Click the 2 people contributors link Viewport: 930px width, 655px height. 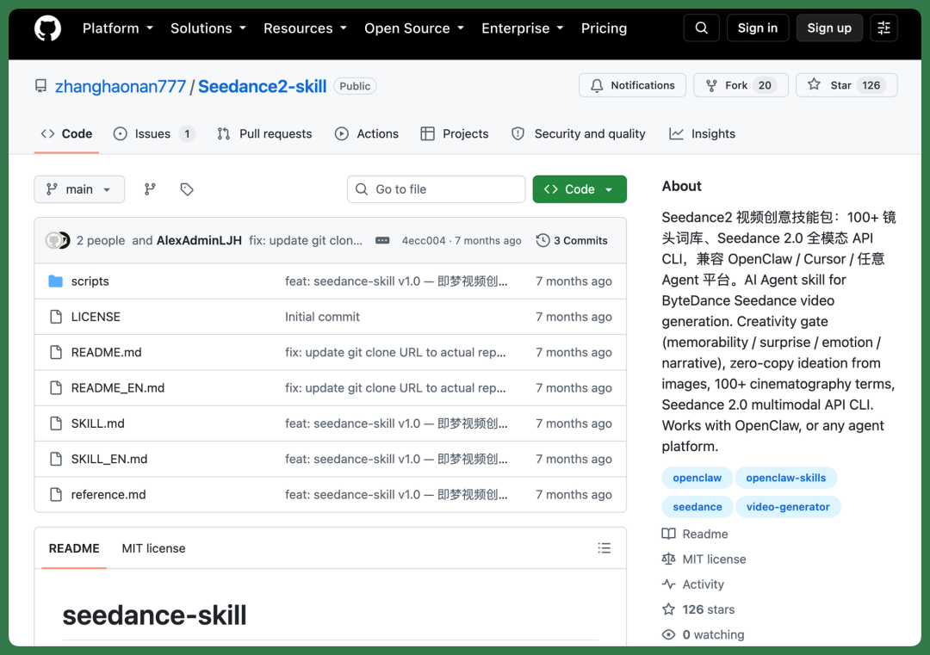101,241
